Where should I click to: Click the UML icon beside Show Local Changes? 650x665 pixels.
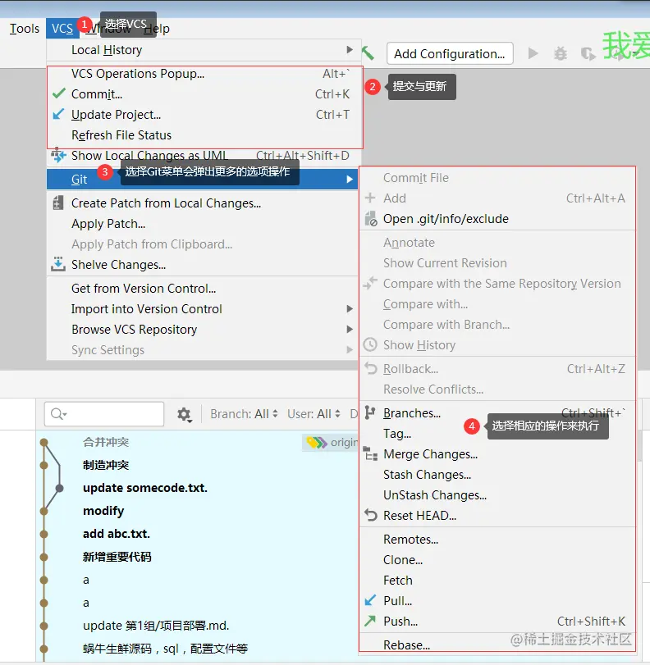click(58, 155)
